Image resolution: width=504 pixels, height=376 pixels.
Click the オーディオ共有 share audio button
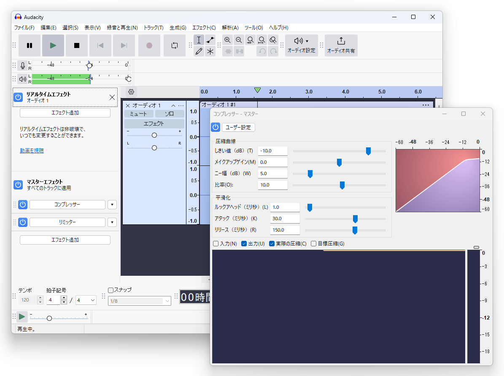tap(341, 45)
